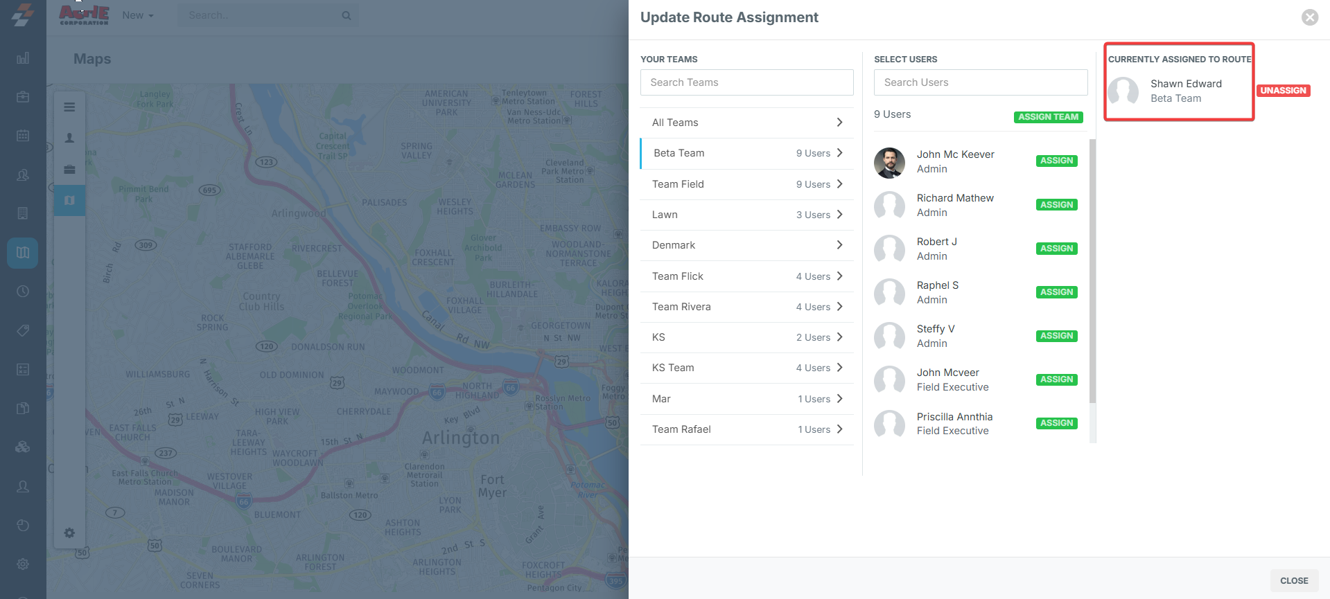Click the '9 Users' count label above list
Image resolution: width=1330 pixels, height=599 pixels.
point(893,114)
